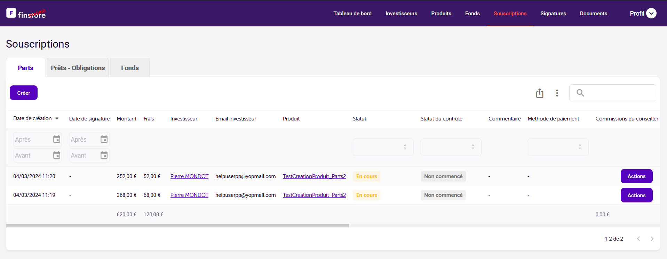
Task: Expand the Statut du contrôle filter dropdown
Action: point(451,147)
